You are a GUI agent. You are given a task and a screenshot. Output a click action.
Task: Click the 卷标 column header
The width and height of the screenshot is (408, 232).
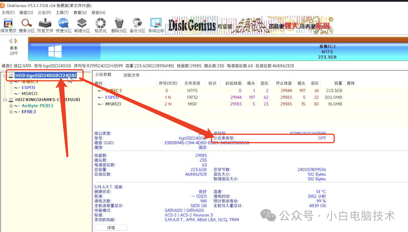pyautogui.click(x=99, y=83)
